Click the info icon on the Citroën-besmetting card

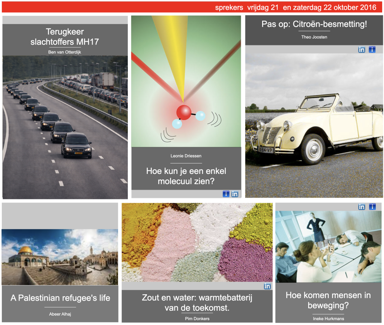(x=372, y=49)
